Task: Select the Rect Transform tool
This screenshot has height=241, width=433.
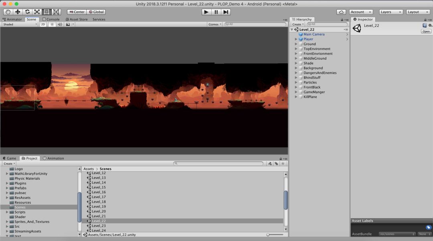Action: tap(47, 12)
